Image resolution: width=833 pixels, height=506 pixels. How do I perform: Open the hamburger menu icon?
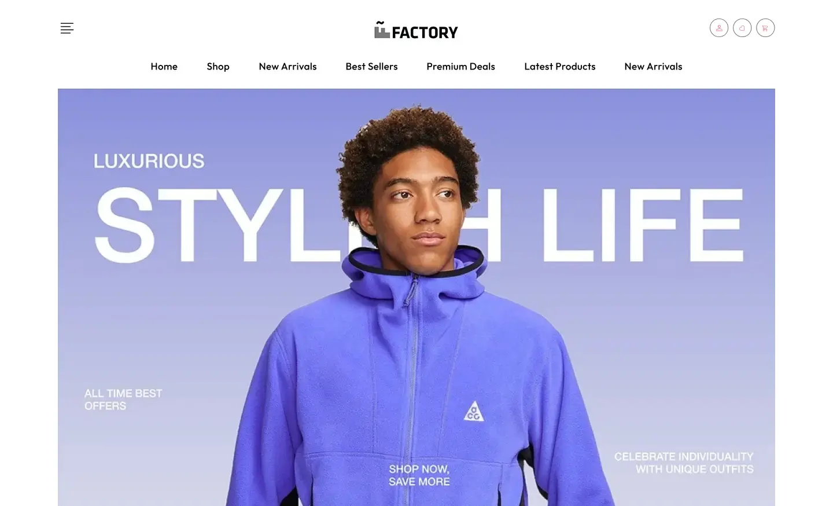tap(67, 28)
